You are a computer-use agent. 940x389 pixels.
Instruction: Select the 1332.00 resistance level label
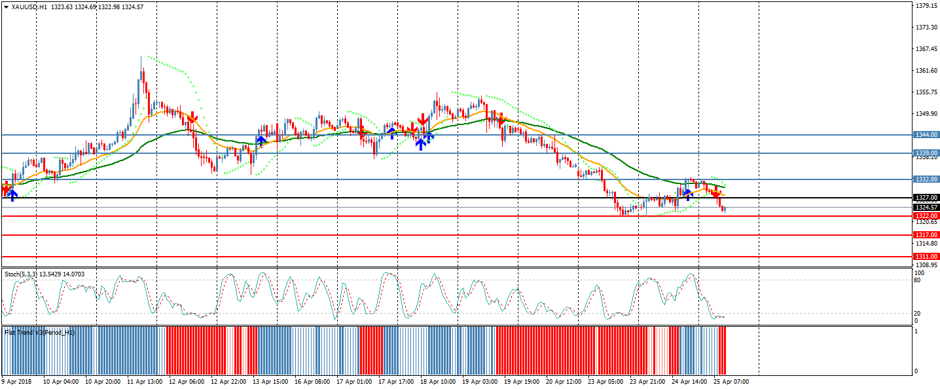click(926, 179)
